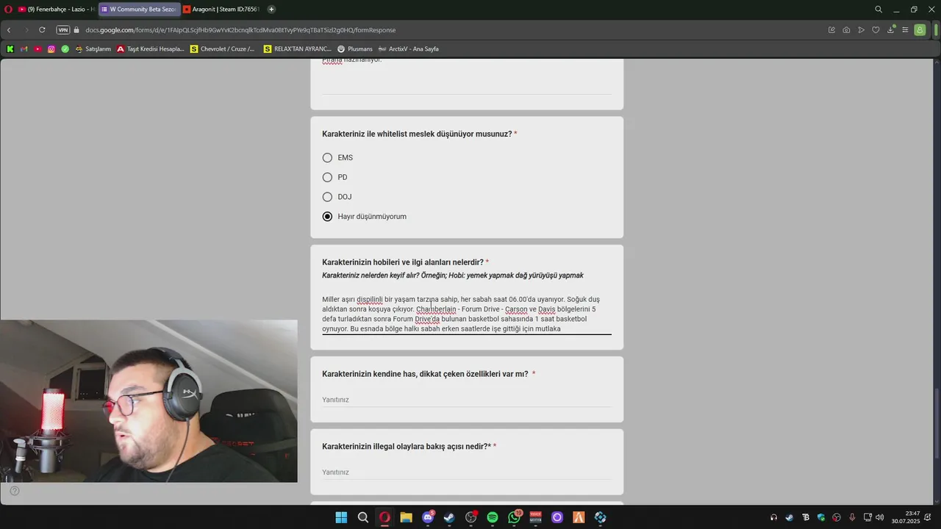Select the DOJ radio option
Screen dimensions: 941x529
327,197
